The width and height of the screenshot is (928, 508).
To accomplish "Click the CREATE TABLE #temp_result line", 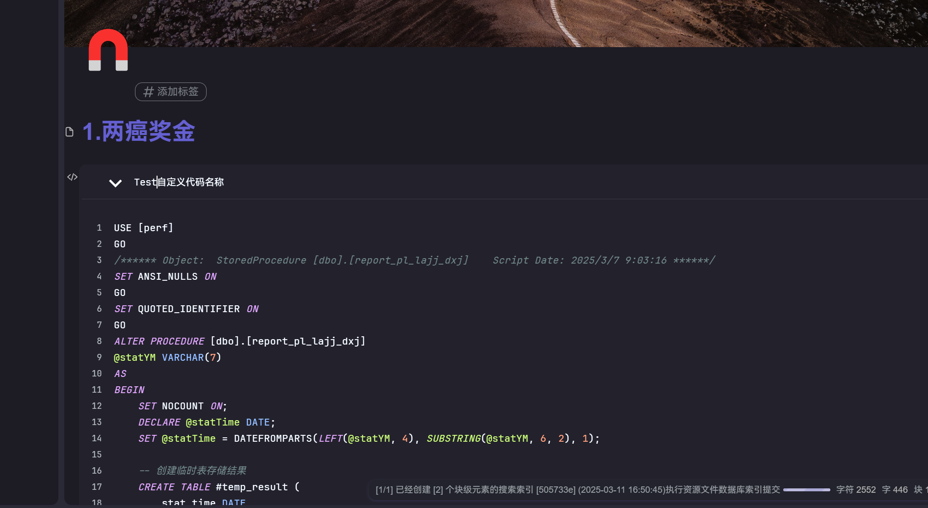I will pos(219,487).
